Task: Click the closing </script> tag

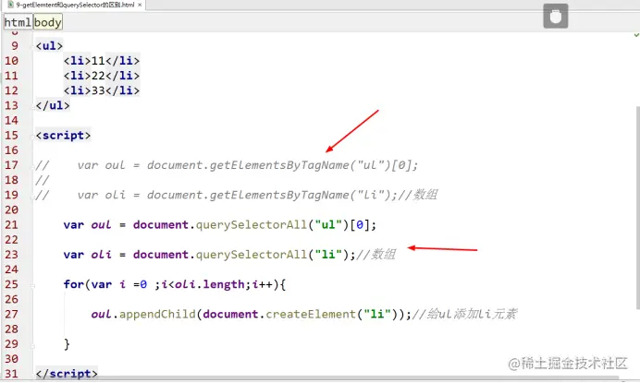Action: 67,373
